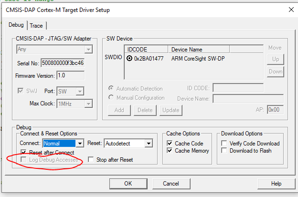Move device Up in list

pos(276,59)
